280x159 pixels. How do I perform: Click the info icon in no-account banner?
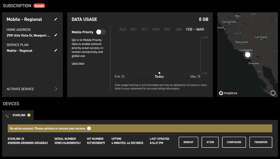[89, 128]
